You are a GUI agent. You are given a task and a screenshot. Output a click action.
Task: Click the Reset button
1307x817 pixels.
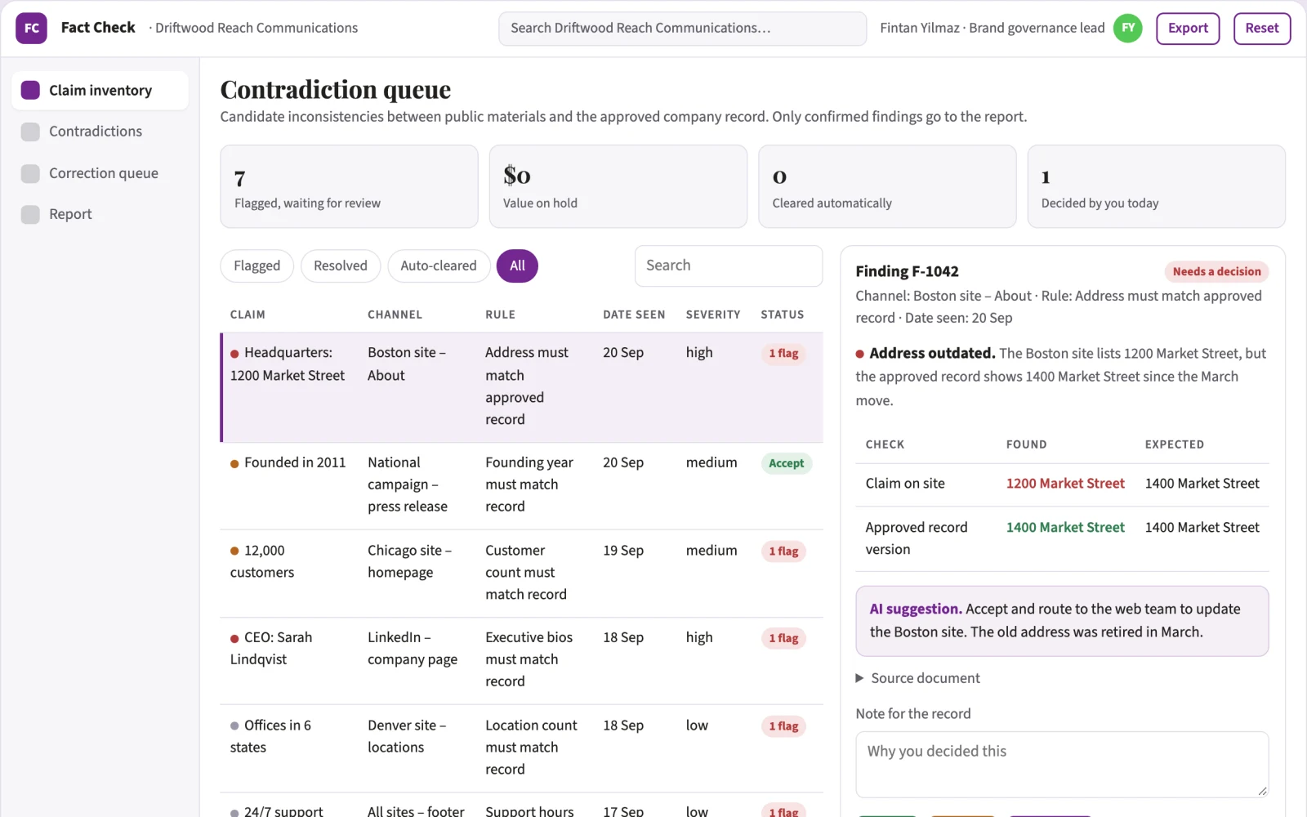click(1262, 28)
